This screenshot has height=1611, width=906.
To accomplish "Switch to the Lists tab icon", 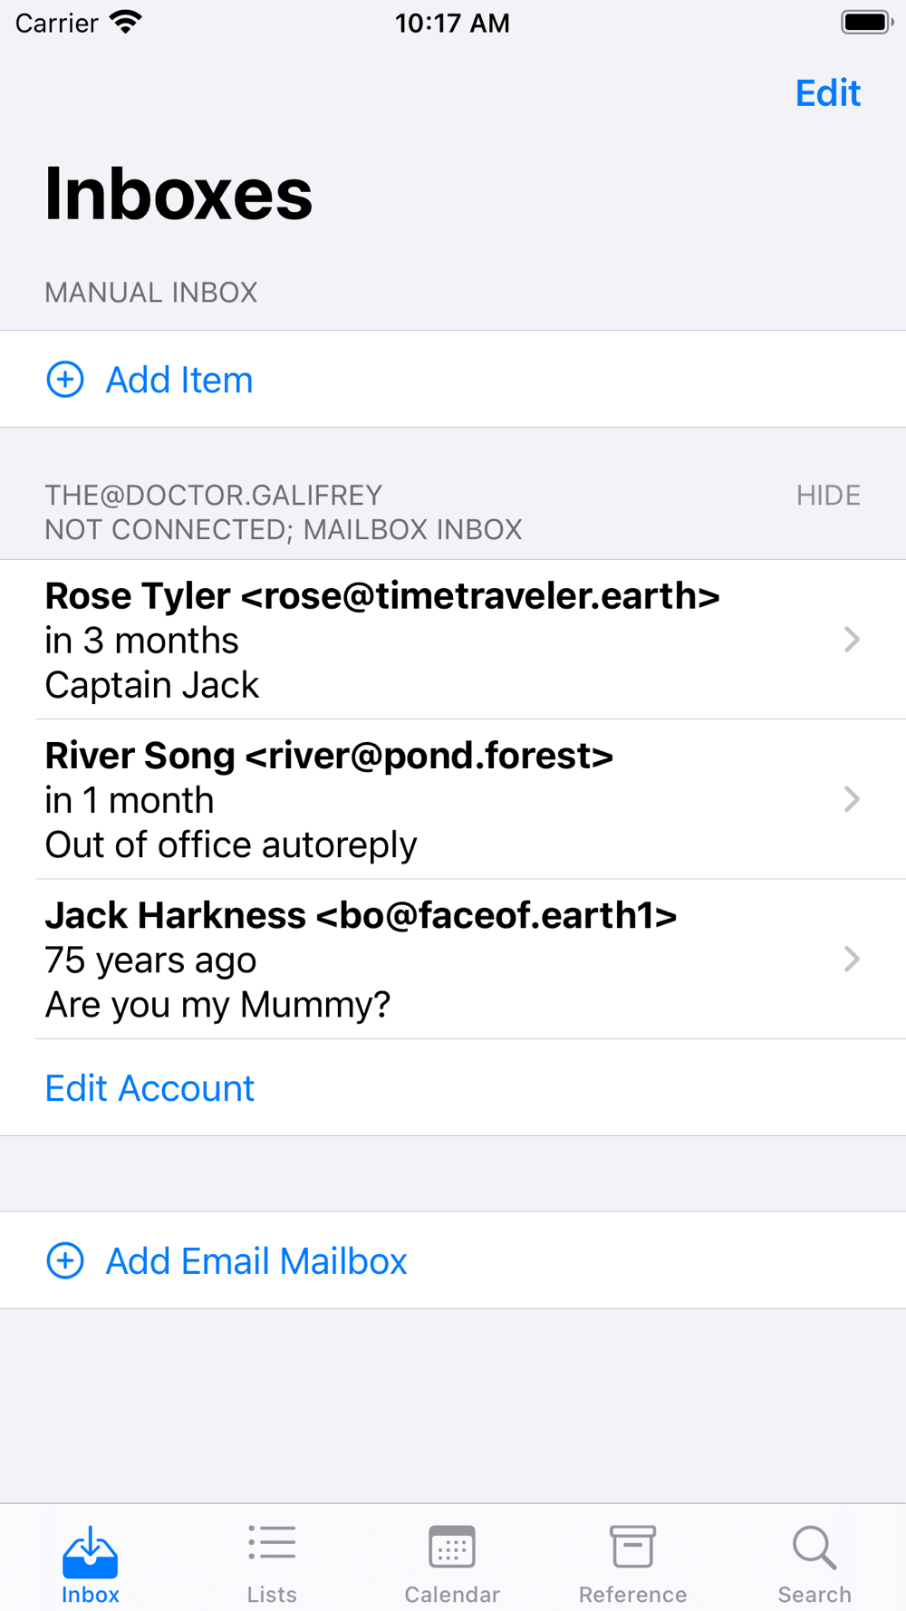I will (x=272, y=1544).
